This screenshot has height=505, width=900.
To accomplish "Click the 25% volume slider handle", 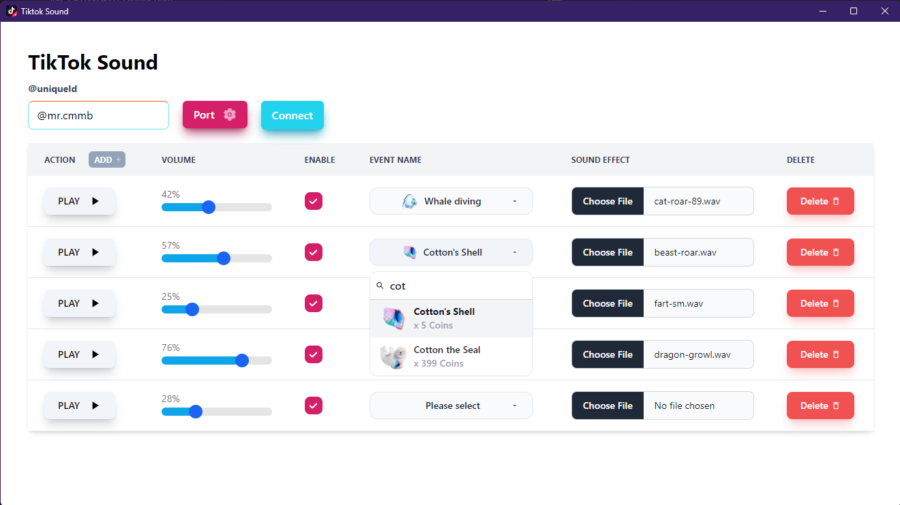I will [192, 309].
